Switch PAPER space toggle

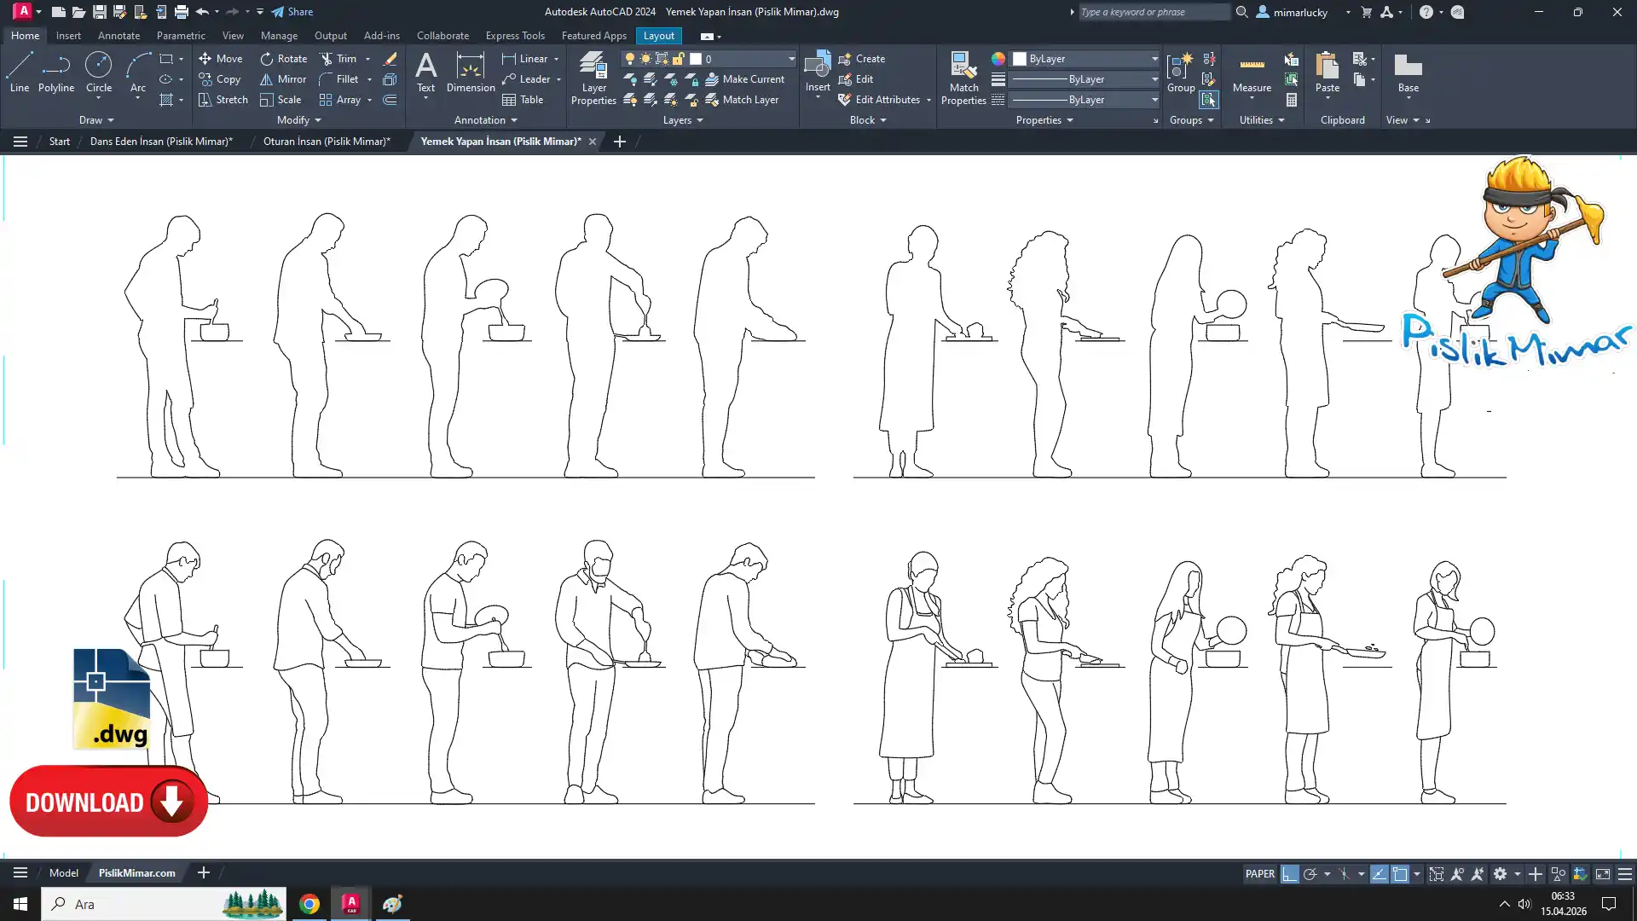tap(1259, 874)
